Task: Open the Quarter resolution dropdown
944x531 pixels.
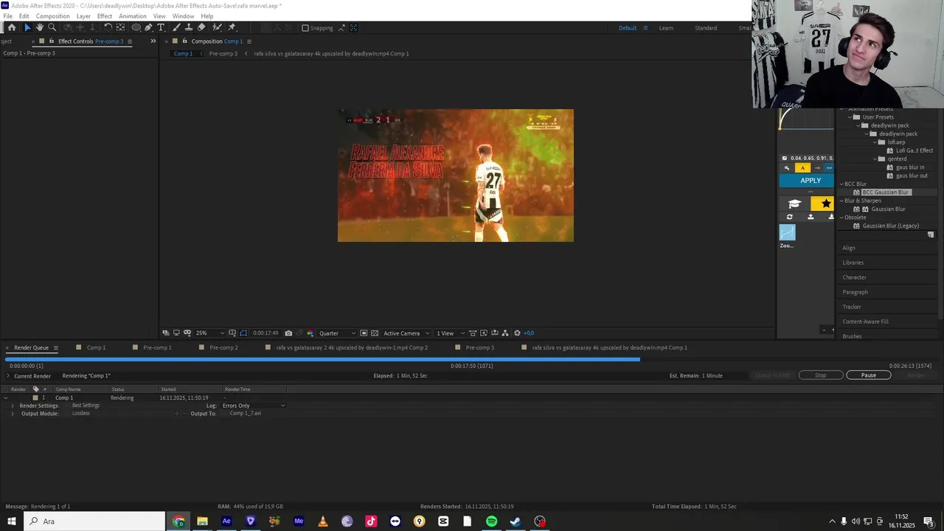Action: (x=337, y=333)
